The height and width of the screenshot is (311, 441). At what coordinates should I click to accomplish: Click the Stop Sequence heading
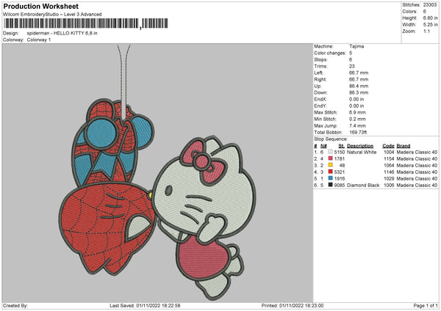(330, 138)
